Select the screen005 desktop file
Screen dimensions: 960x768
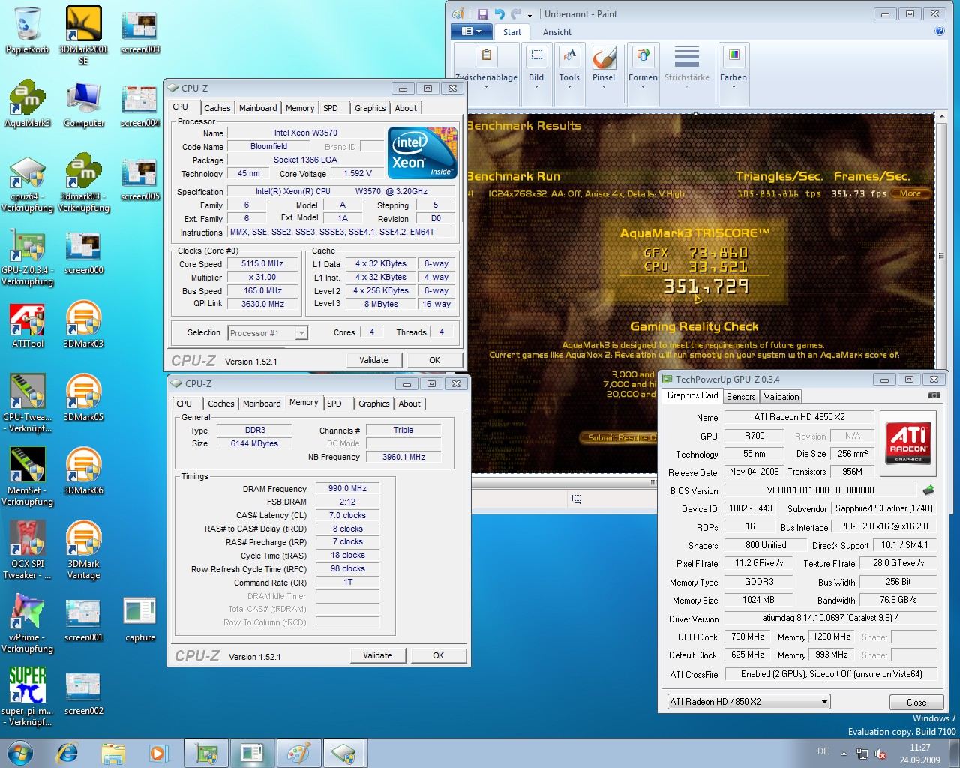pyautogui.click(x=140, y=179)
